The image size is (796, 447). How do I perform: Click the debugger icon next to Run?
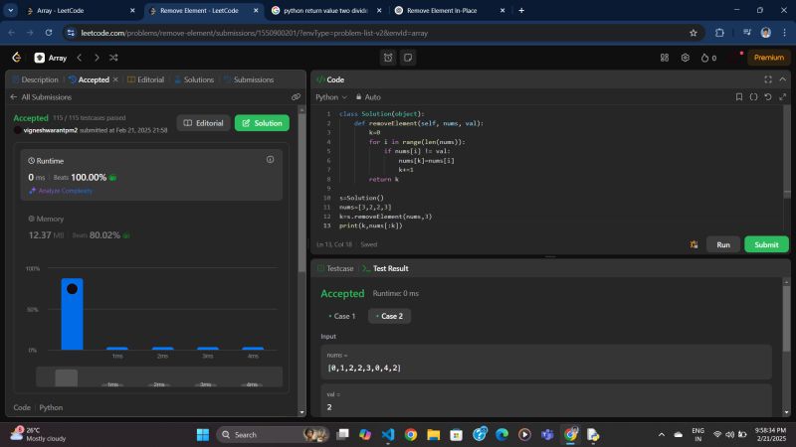coord(694,244)
